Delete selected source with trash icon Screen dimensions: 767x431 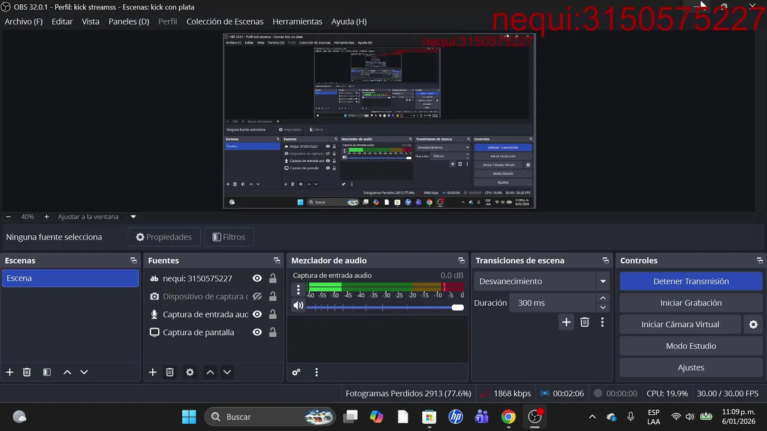170,372
